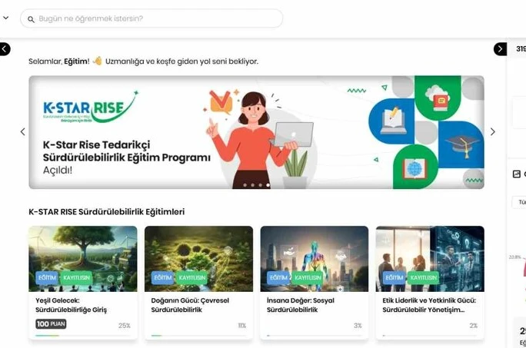Click the KAYITLISIN tag on Doğanın Gücü card
Screen dimensions: 526x348
click(x=192, y=278)
